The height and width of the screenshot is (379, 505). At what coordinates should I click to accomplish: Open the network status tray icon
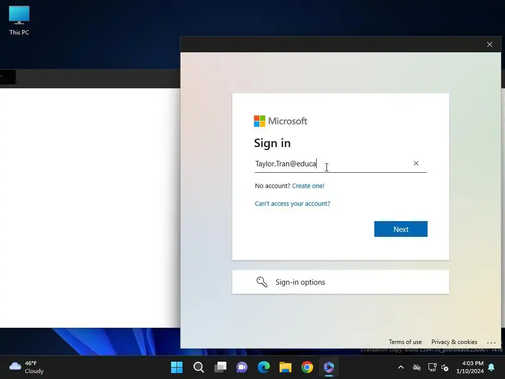(432, 367)
